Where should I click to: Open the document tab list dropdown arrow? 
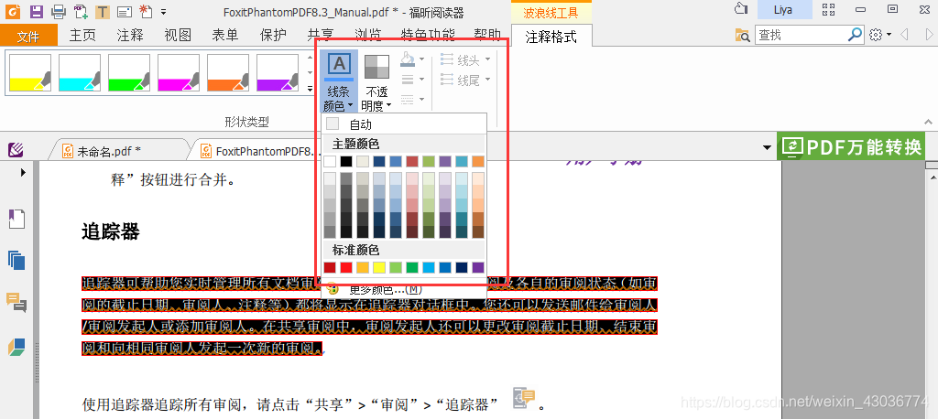(767, 147)
